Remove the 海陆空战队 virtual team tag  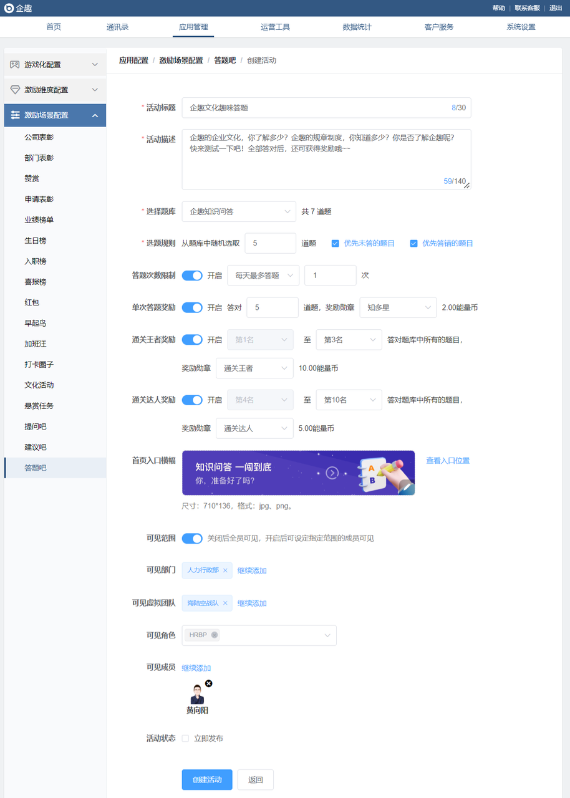coord(225,603)
